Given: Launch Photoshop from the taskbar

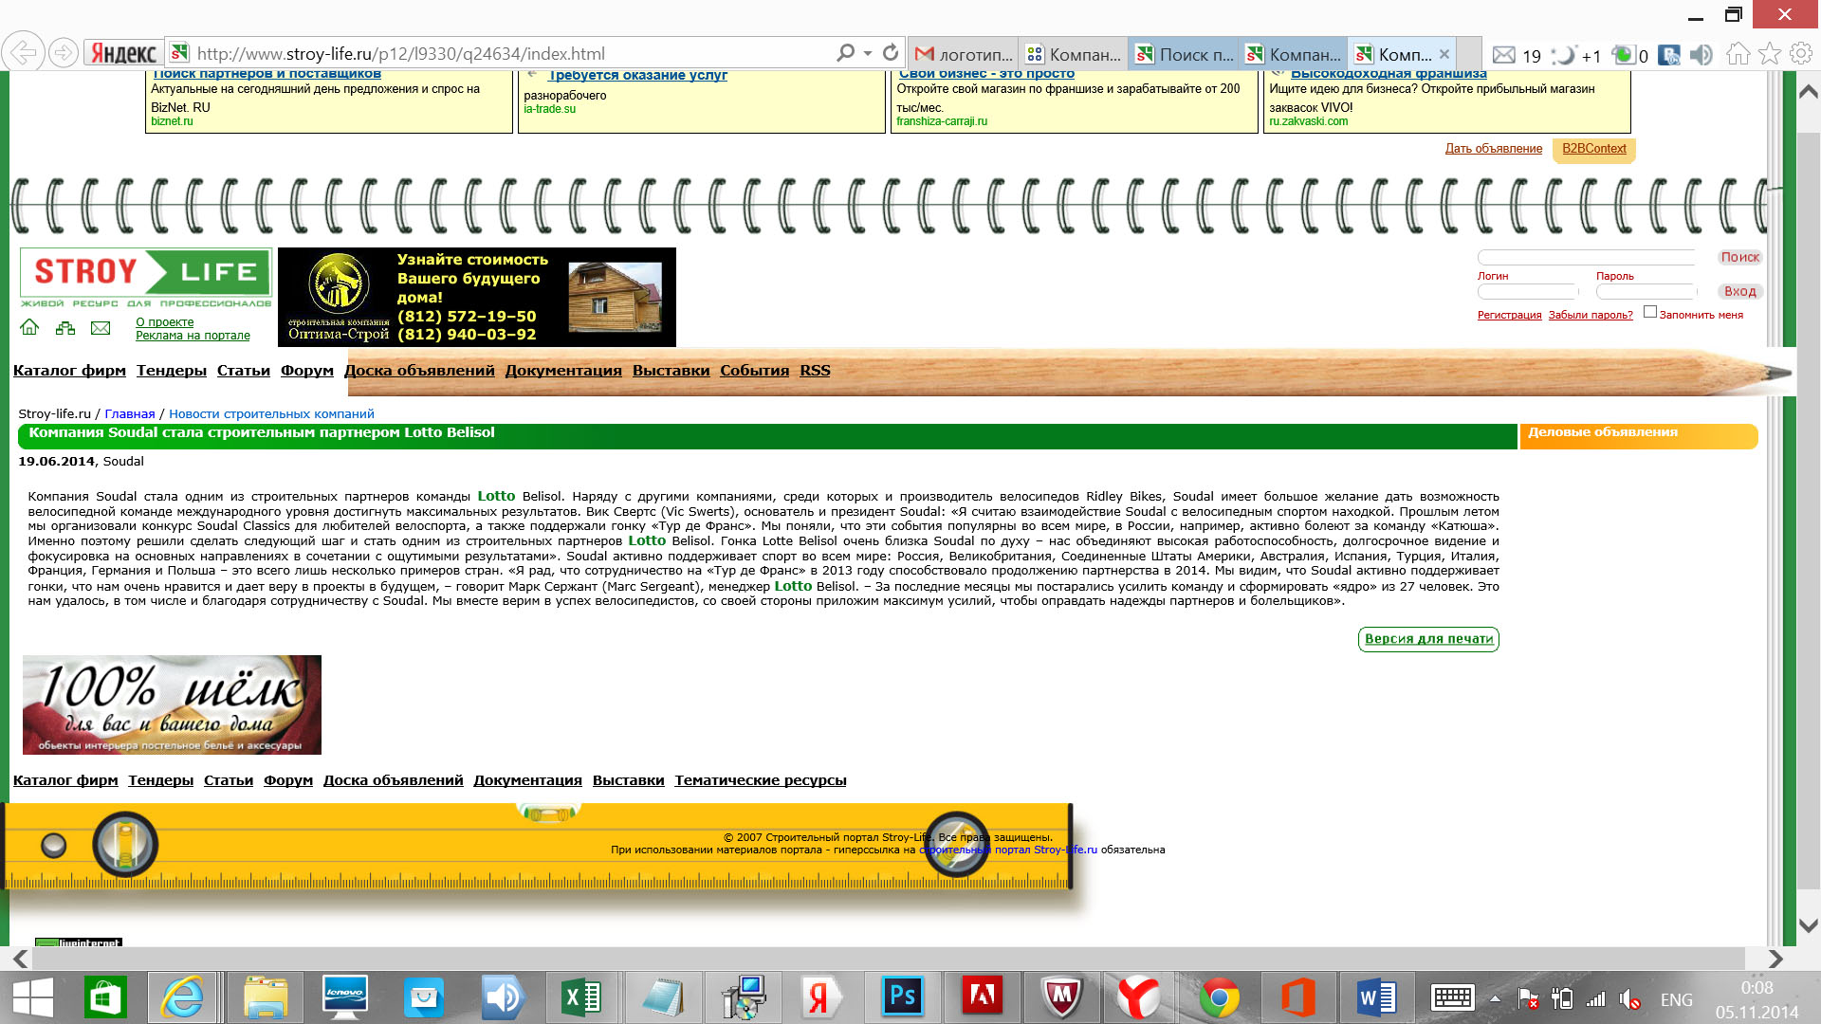Looking at the screenshot, I should (x=902, y=997).
